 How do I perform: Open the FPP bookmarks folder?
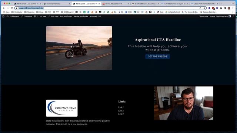(x=56, y=12)
